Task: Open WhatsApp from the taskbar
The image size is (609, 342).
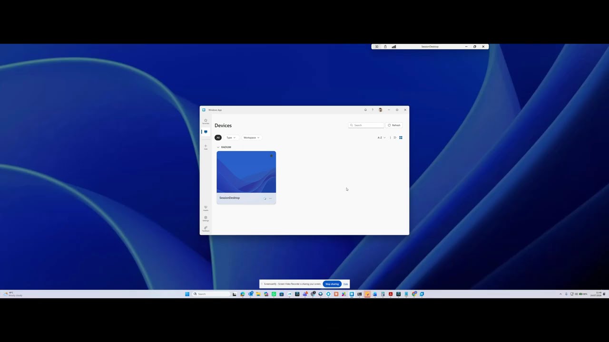Action: (x=274, y=294)
